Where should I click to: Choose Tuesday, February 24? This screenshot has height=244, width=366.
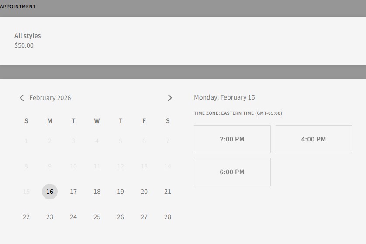(x=73, y=217)
